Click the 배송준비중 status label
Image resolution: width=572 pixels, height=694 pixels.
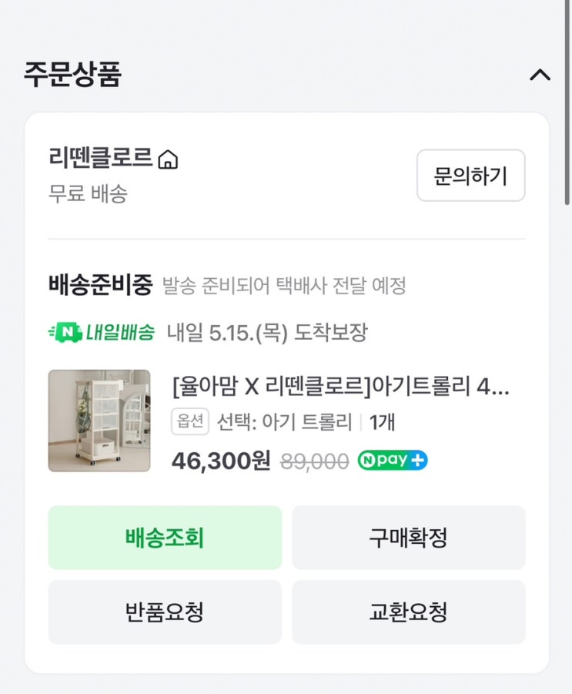101,286
